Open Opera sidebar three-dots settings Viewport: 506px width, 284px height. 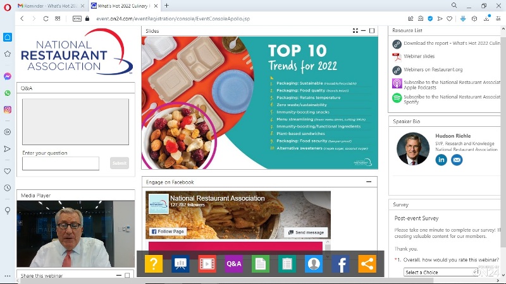pyautogui.click(x=8, y=276)
